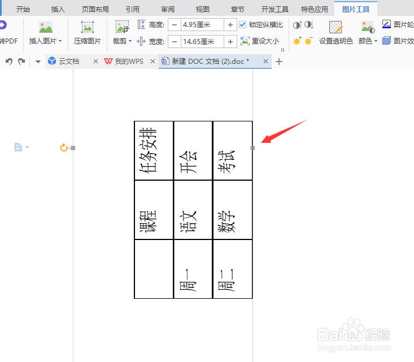414x362 pixels.
Task: Click the picture effects 图片效 icon
Action: pos(386,41)
